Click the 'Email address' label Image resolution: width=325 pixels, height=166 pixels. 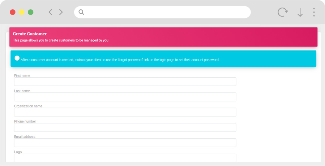point(25,137)
